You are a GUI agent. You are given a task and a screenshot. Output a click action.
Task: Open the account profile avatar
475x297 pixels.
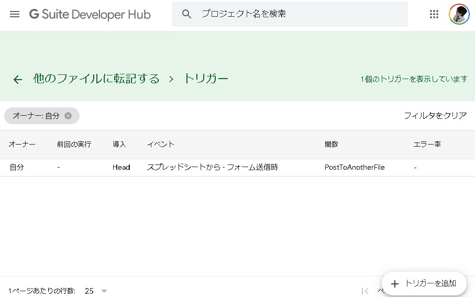[x=459, y=14]
